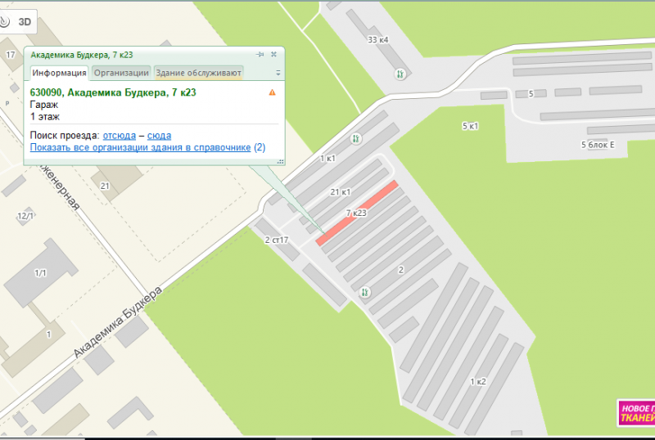The width and height of the screenshot is (655, 440).
Task: Click the compass rotation icon beside 3D
Action: [x=5, y=23]
